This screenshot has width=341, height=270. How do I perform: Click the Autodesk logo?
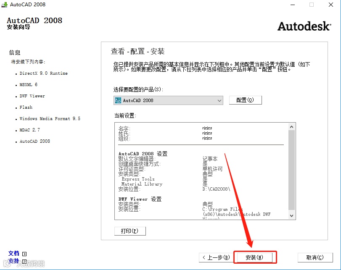(304, 26)
